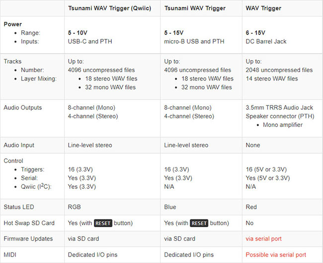
Task: Click the red 'via serial port' text
Action: 263,239
